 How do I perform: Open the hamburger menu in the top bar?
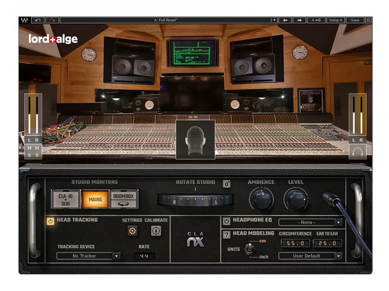click(x=369, y=20)
